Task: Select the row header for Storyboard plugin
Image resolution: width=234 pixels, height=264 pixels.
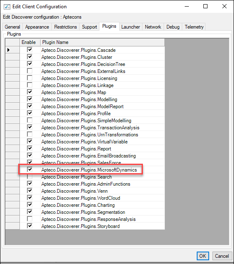Action: (x=12, y=226)
